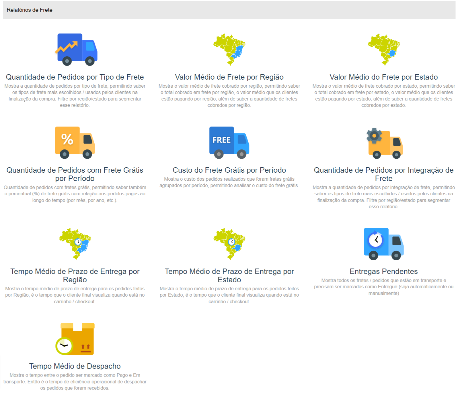This screenshot has width=458, height=394.
Task: Click description 'Quantidade de pedidos com fretes grátis'
Action: [75, 194]
